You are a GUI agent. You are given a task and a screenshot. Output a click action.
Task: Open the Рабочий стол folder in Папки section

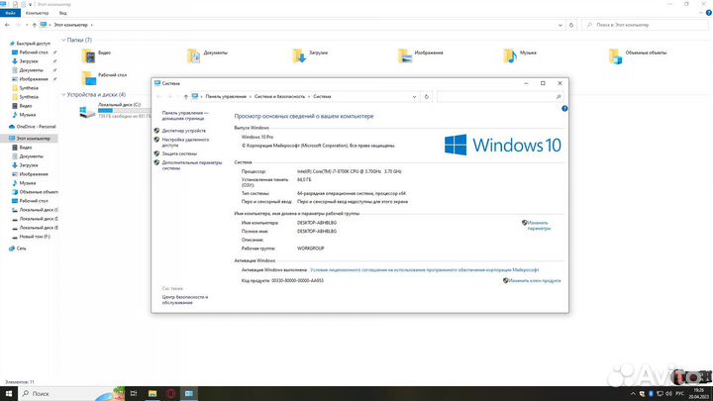104,78
